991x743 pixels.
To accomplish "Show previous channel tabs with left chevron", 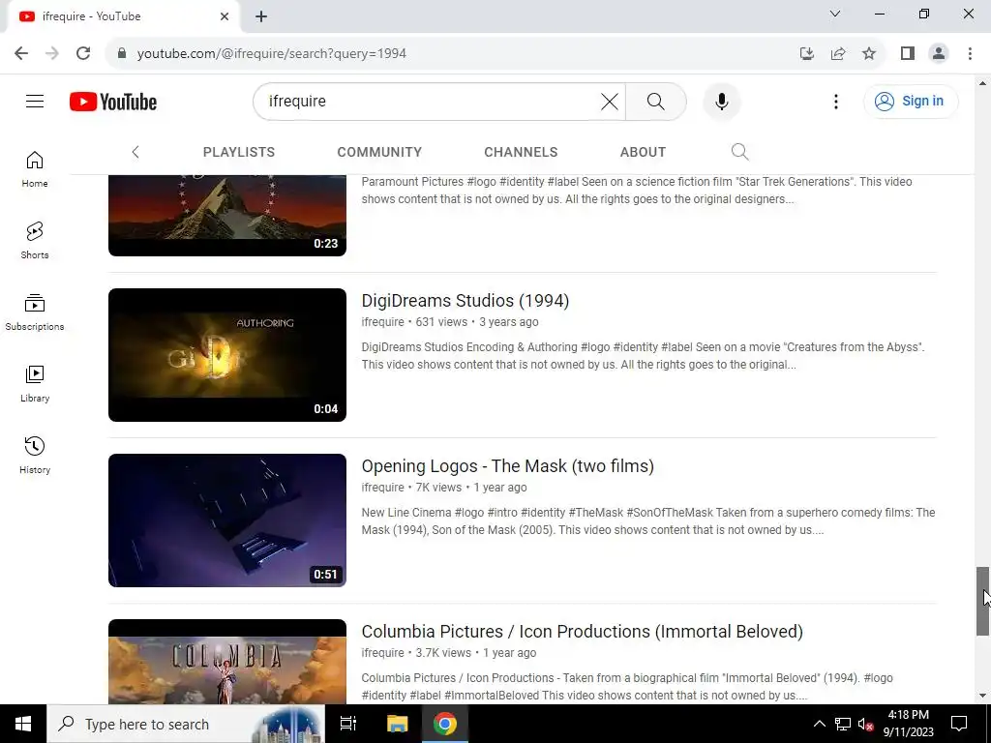I will (x=135, y=152).
